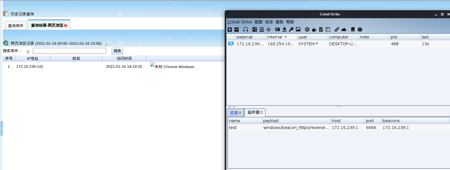Sort by the internal column sort arrow
Image resolution: width=450 pixels, height=170 pixels.
(x=286, y=37)
